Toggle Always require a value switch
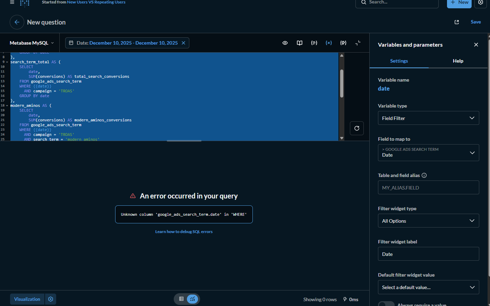490x306 pixels. click(386, 304)
